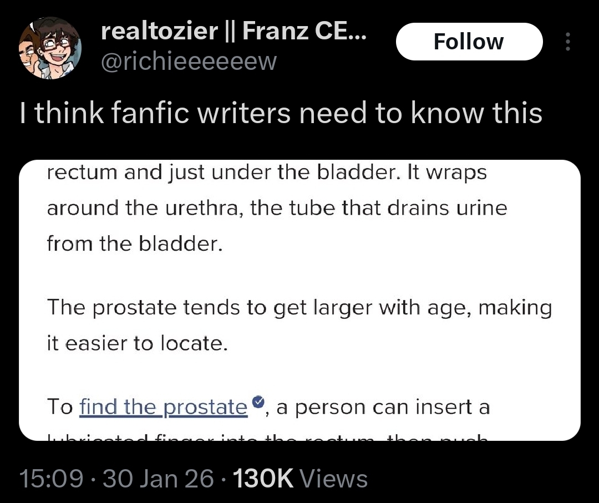Viewport: 599px width, 503px height.
Task: Open the "find the prostate" hyperlink
Action: tap(164, 408)
